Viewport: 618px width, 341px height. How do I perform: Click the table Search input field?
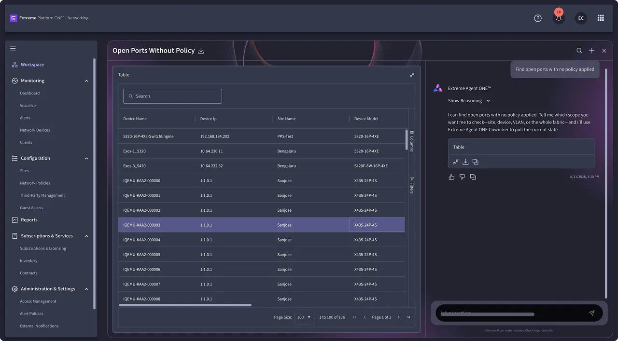[172, 96]
